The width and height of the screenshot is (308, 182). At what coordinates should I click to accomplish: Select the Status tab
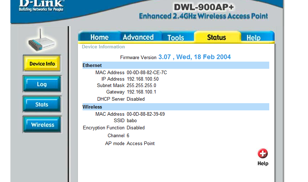[x=216, y=37]
